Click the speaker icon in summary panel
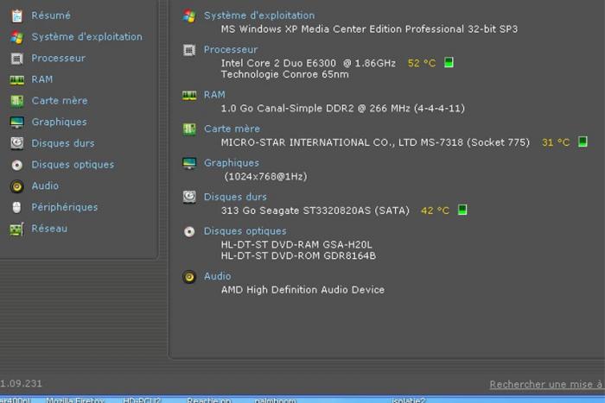605x403 pixels. (x=189, y=277)
